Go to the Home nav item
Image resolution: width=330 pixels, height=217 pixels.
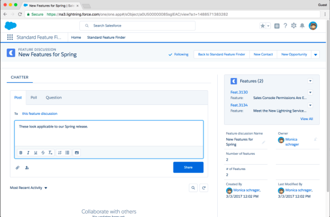tap(76, 37)
